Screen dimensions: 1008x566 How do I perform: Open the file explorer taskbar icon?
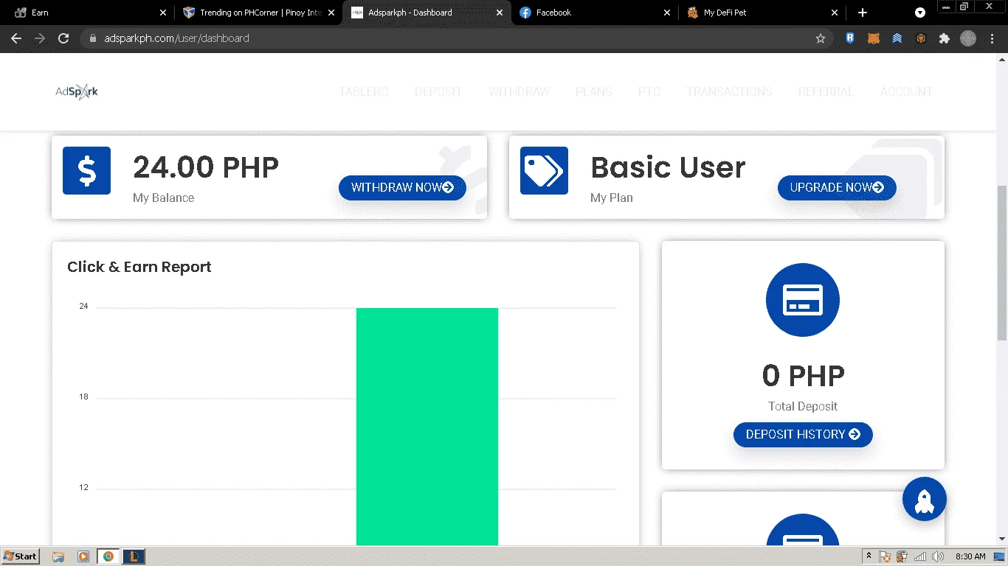(58, 556)
